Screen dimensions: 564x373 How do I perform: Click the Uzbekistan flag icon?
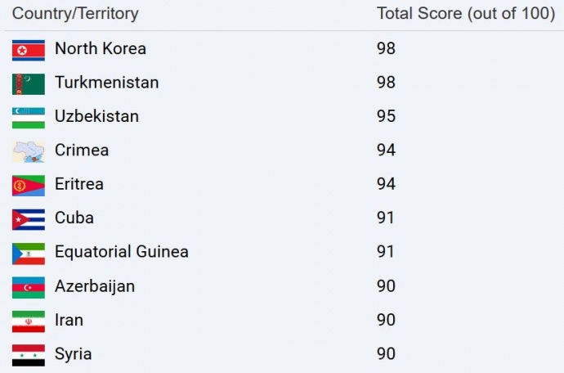(x=29, y=118)
